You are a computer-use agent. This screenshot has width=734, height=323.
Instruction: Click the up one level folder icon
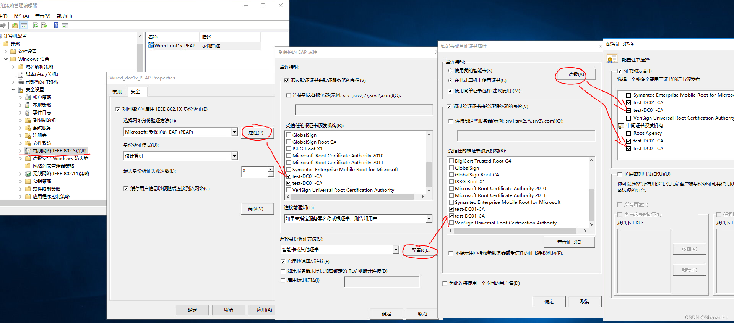coord(15,26)
